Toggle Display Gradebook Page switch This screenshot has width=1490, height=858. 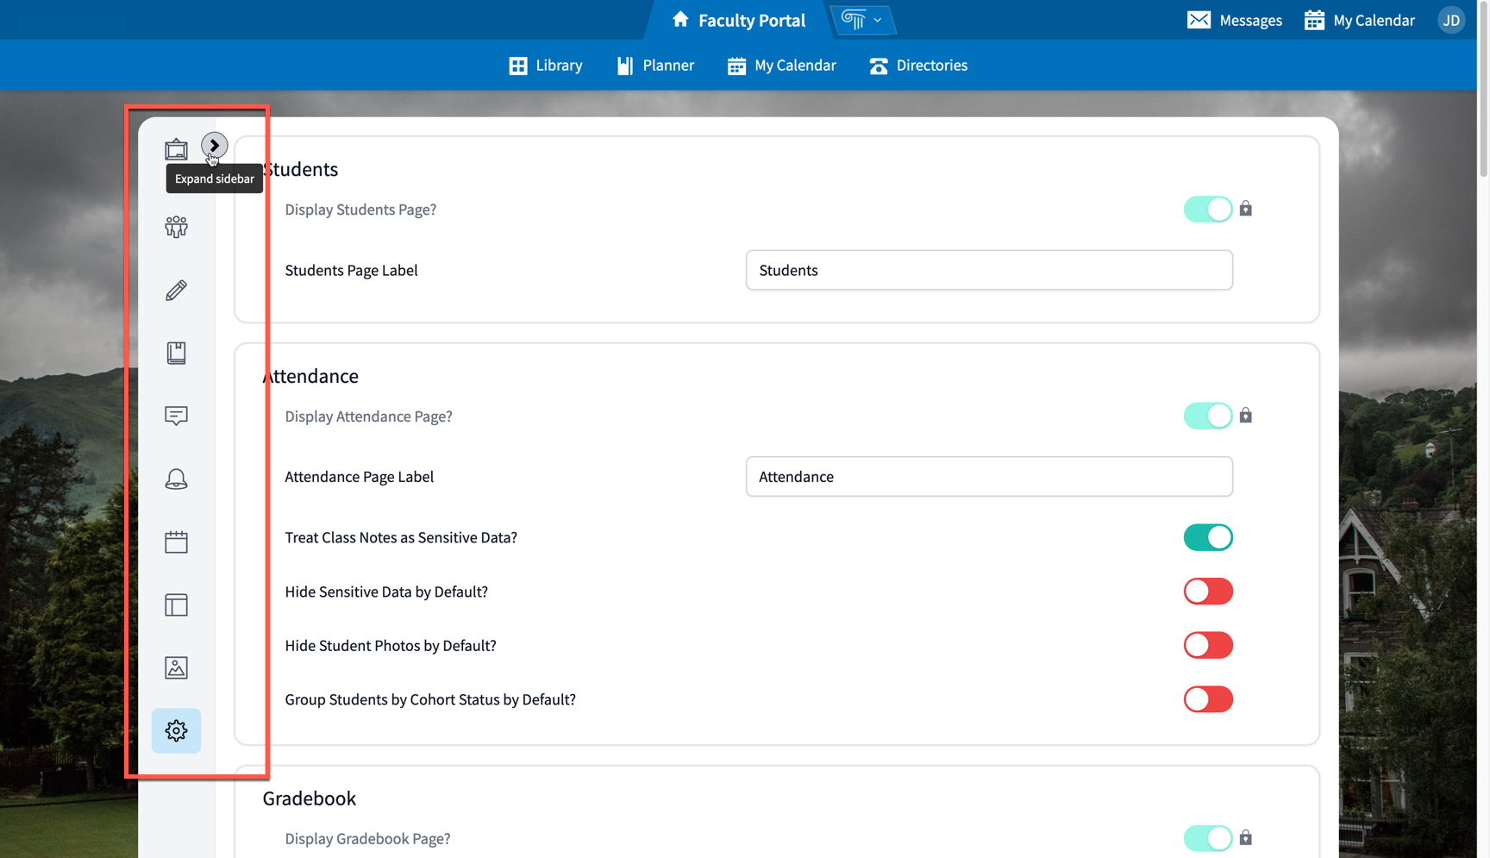click(1208, 838)
